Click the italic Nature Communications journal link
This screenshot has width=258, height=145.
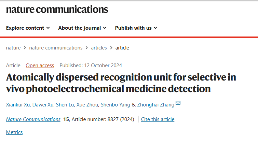(33, 119)
